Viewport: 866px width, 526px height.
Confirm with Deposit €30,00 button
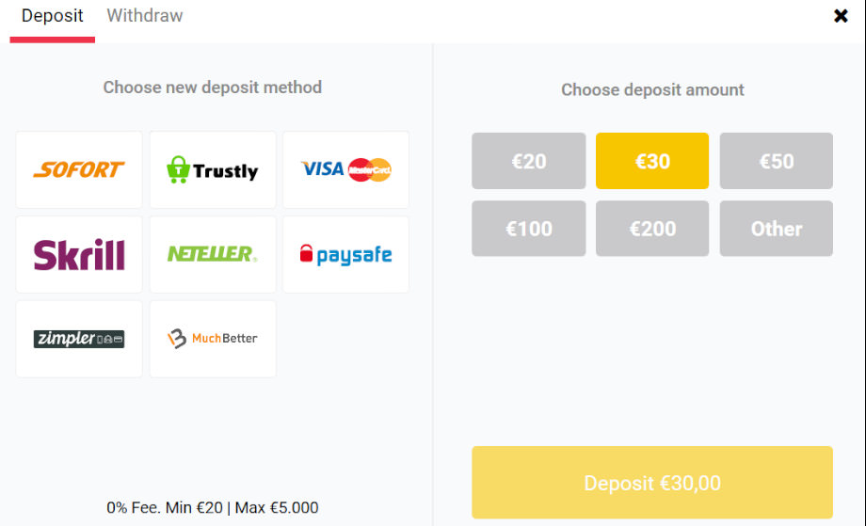pyautogui.click(x=652, y=483)
